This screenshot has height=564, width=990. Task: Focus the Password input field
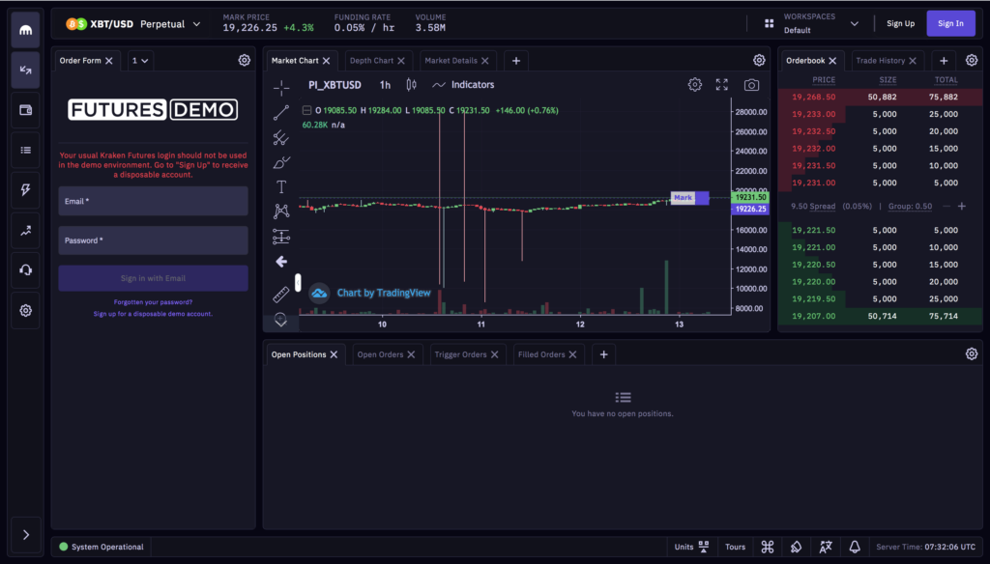pyautogui.click(x=153, y=240)
